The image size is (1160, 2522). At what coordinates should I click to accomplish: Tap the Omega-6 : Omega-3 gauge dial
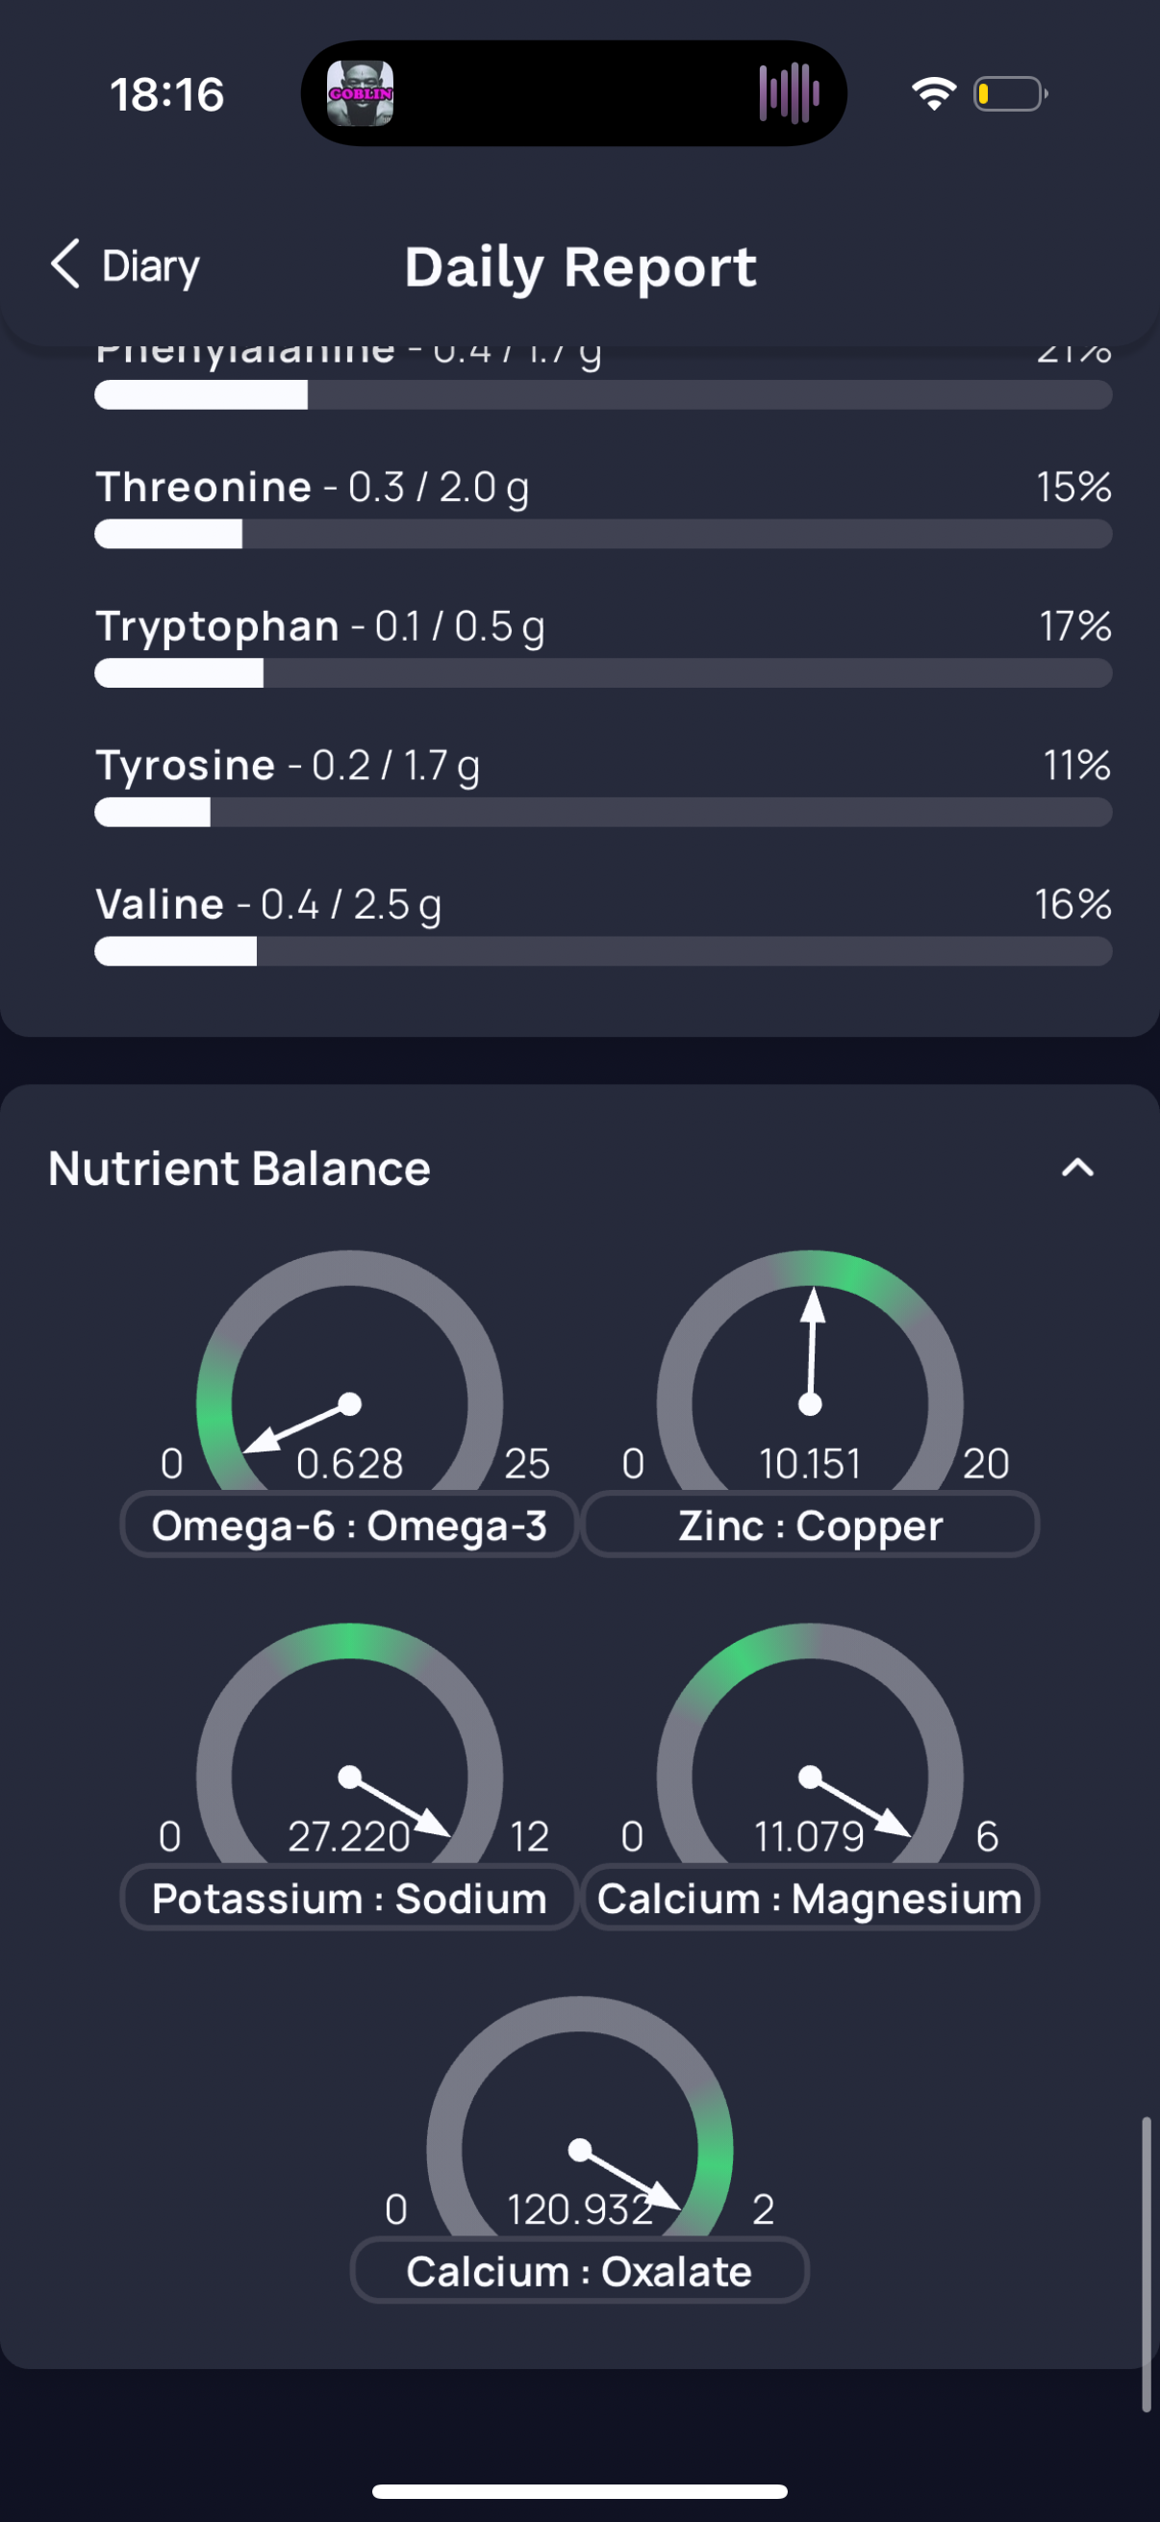pyautogui.click(x=349, y=1371)
